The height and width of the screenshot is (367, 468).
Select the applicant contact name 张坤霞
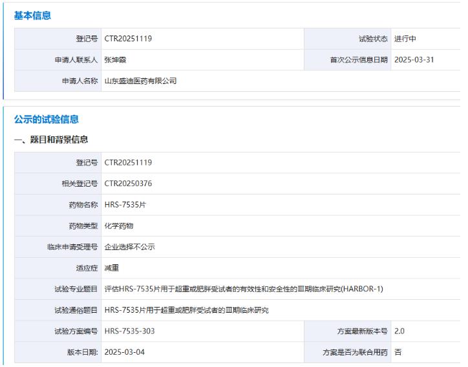coord(116,60)
